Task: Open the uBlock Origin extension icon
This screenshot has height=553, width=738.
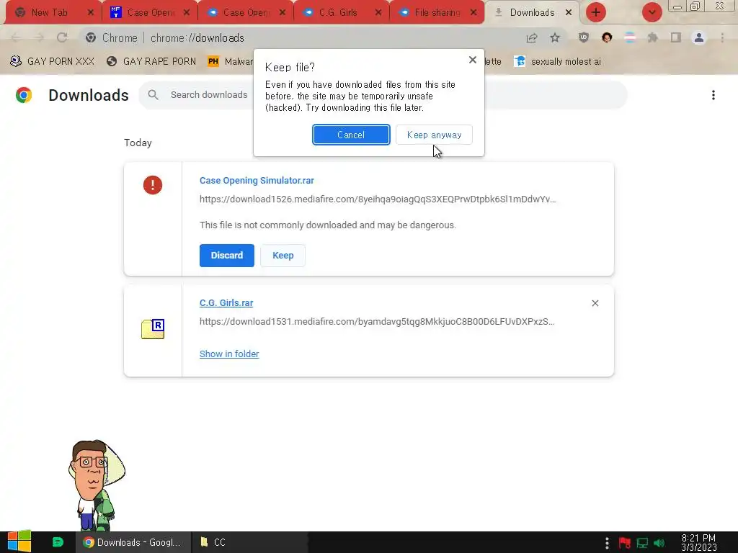Action: click(584, 37)
